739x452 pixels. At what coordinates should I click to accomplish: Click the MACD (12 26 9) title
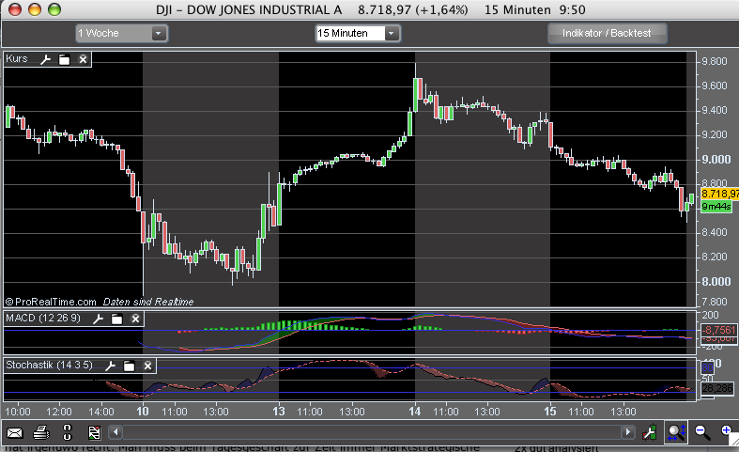[43, 319]
